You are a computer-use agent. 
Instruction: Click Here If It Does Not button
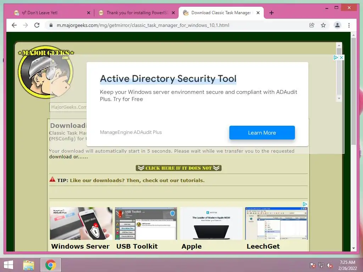coord(179,168)
